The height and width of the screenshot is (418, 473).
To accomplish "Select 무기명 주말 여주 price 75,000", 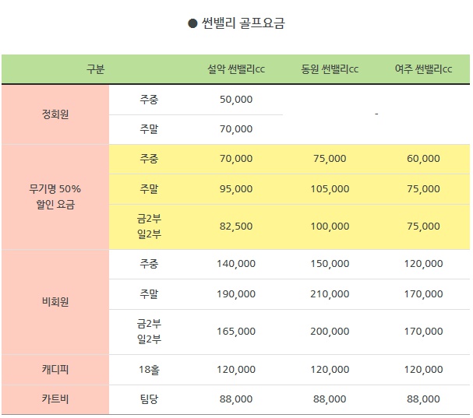I will (x=424, y=189).
